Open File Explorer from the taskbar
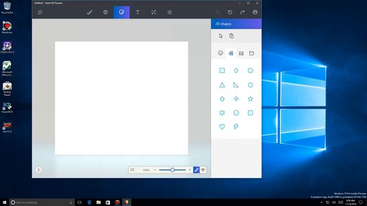 tap(99, 202)
